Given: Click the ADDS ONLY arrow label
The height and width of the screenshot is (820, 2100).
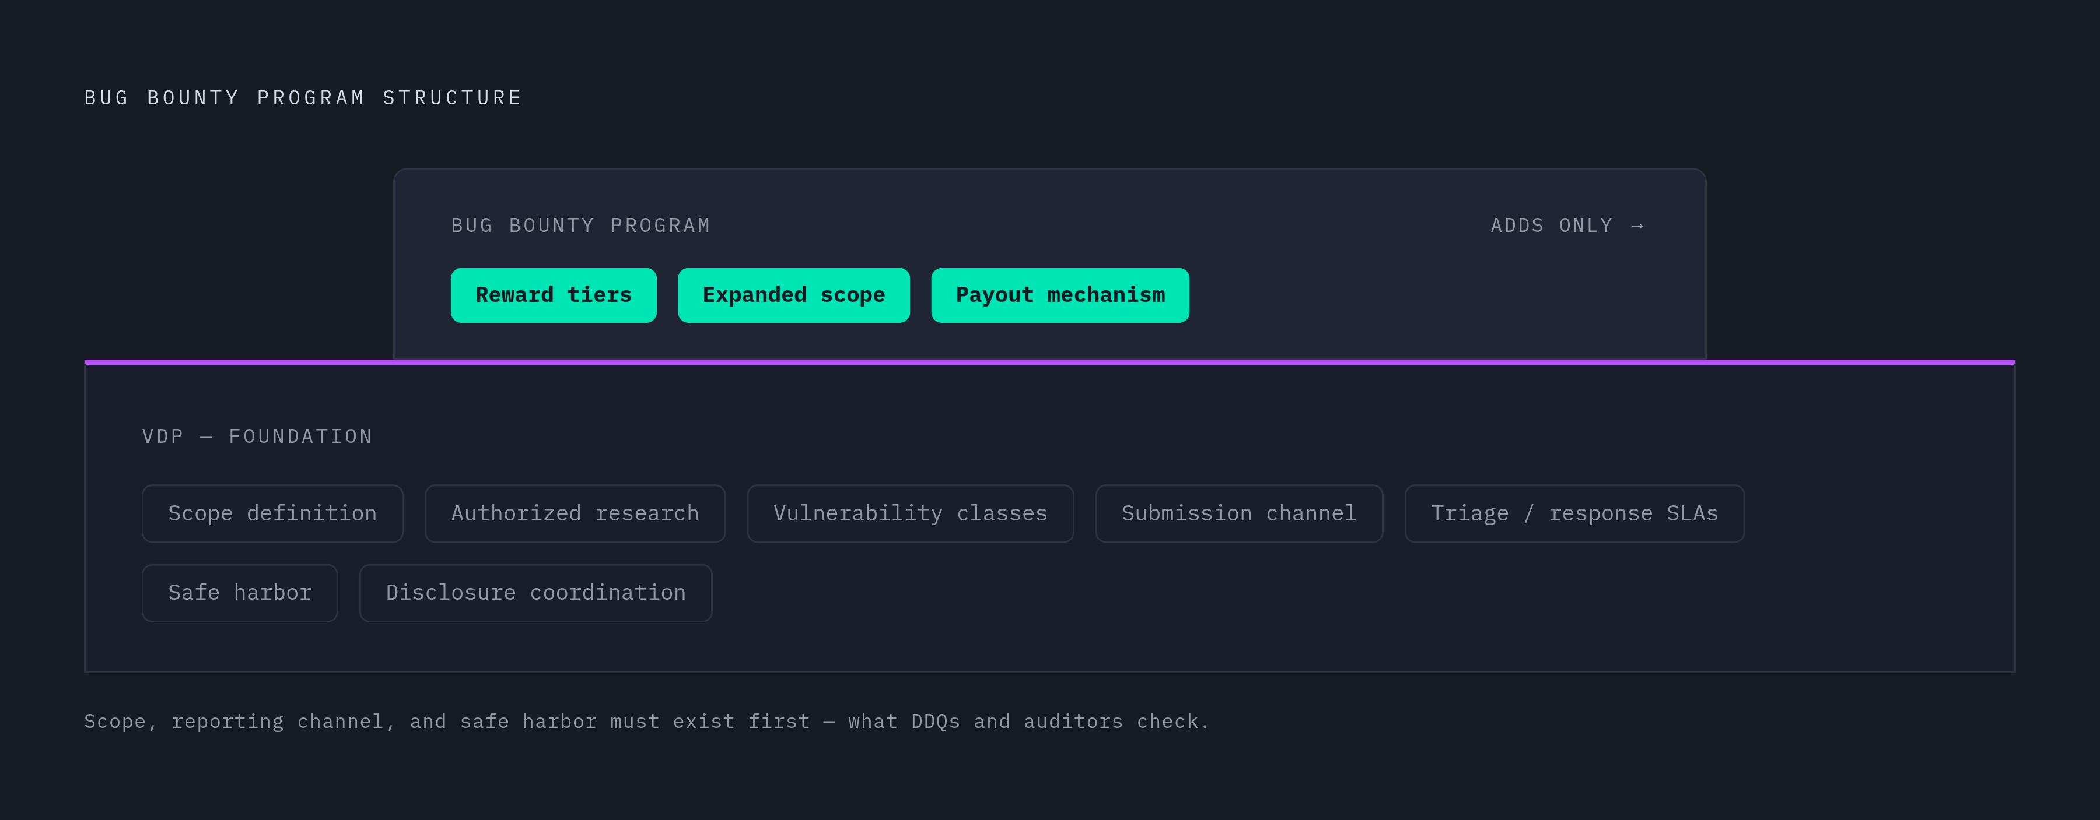Looking at the screenshot, I should click(1567, 226).
